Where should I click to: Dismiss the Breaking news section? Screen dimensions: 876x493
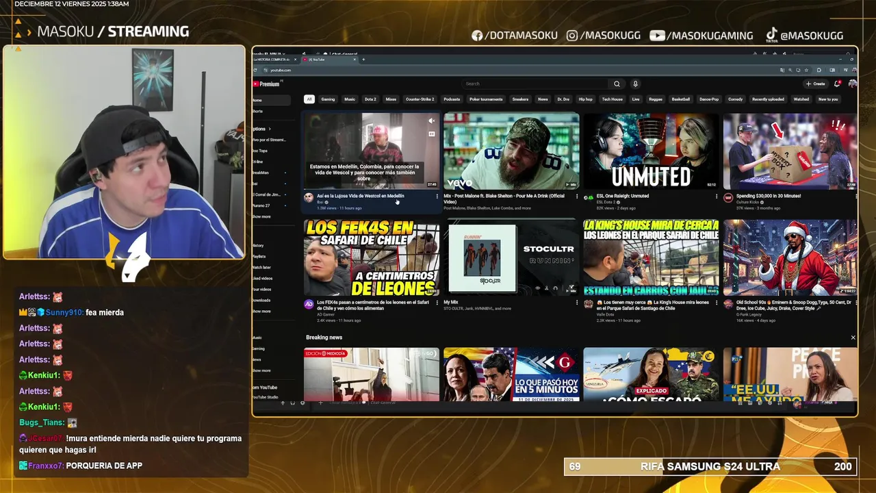[853, 338]
